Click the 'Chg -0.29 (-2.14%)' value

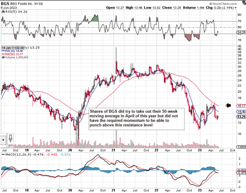pyautogui.click(x=220, y=8)
